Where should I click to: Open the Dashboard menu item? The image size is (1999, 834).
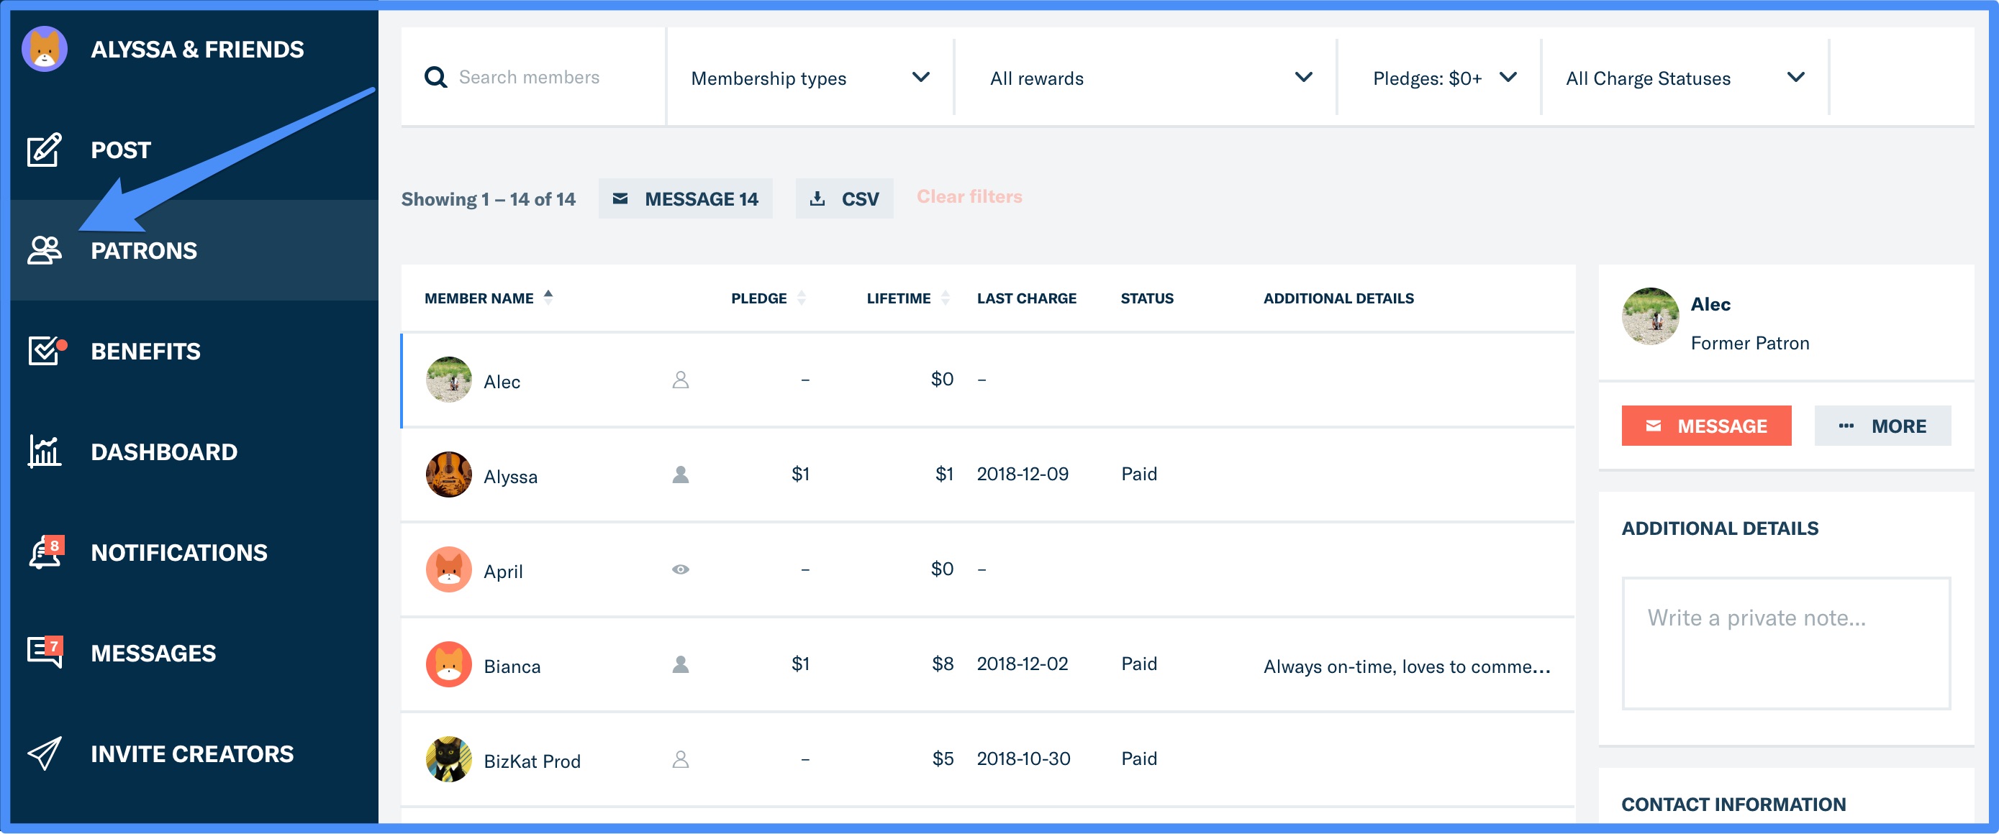(194, 451)
